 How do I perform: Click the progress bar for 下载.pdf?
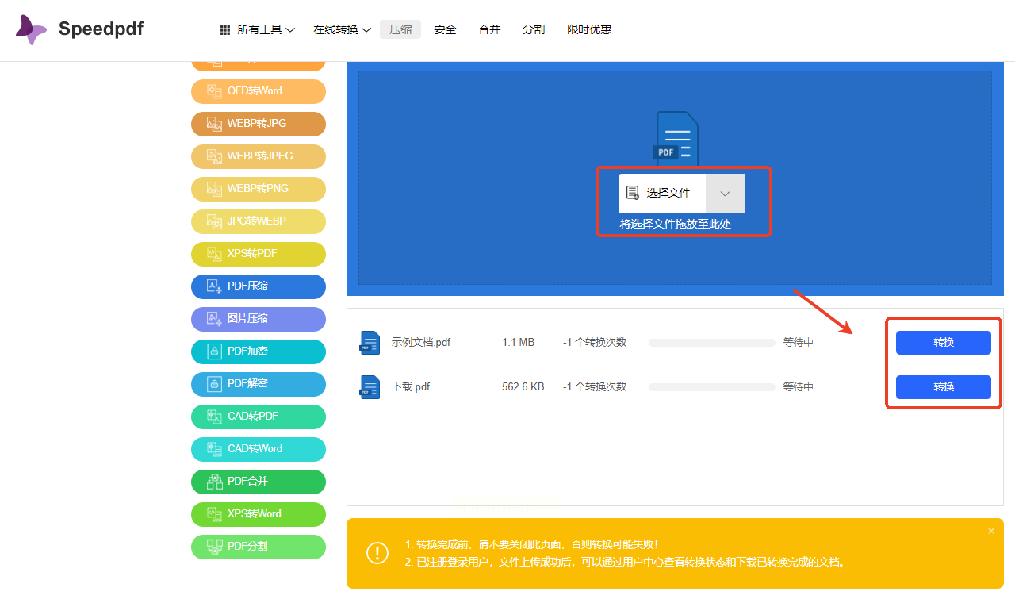click(x=712, y=387)
